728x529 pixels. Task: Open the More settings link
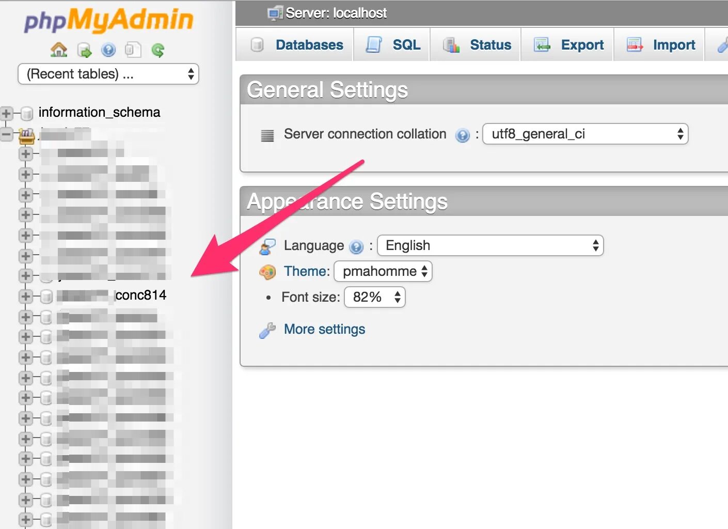[324, 329]
